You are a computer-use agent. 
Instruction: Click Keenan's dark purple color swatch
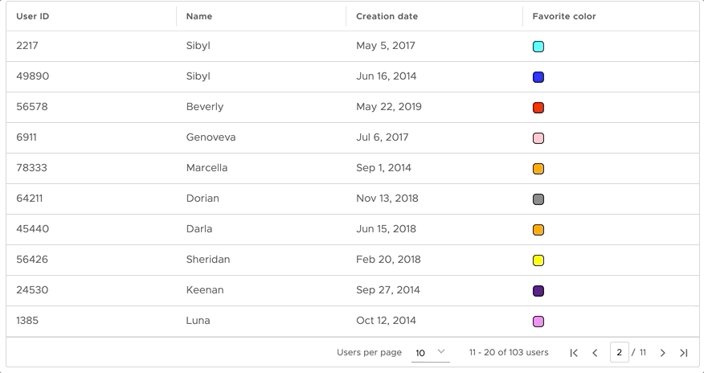point(538,291)
